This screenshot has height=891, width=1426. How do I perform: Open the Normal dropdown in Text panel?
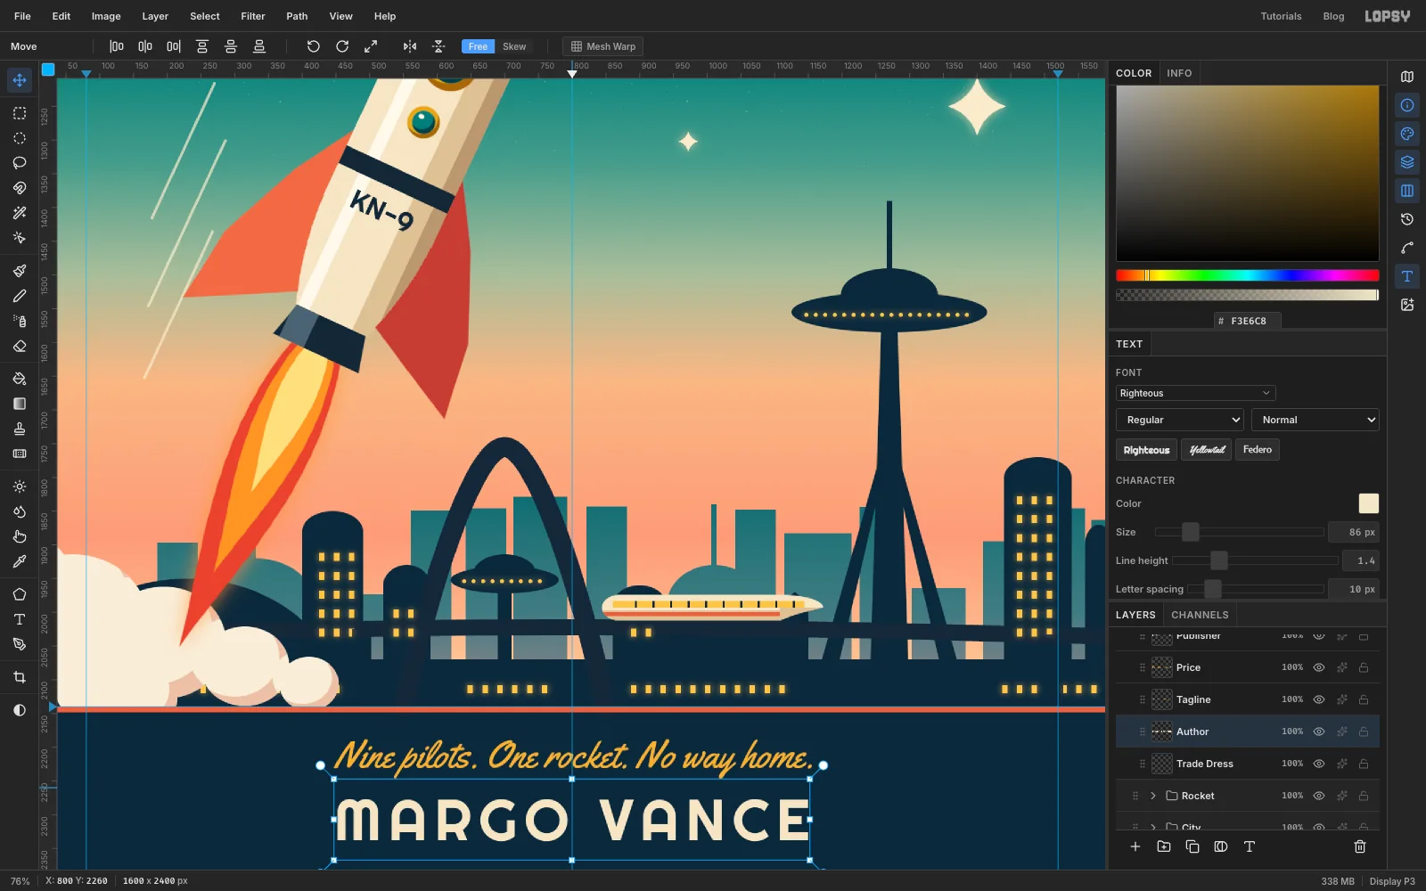[1315, 420]
